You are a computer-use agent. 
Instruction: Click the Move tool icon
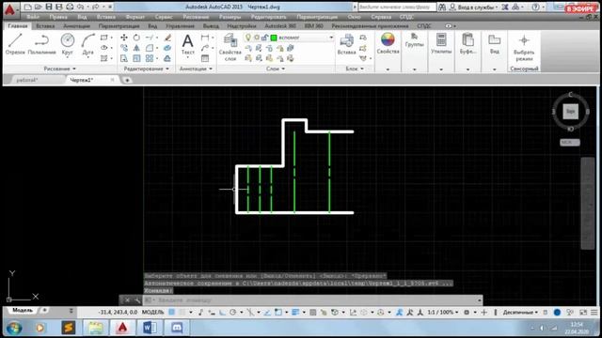pyautogui.click(x=124, y=38)
